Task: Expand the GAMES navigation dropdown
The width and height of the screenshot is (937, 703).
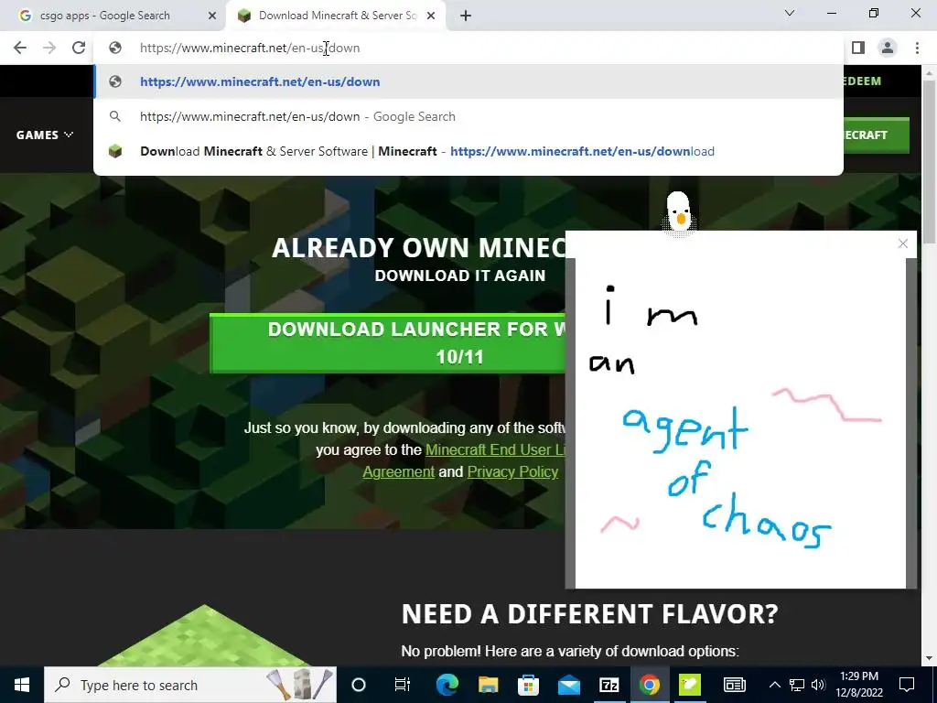Action: pyautogui.click(x=45, y=135)
